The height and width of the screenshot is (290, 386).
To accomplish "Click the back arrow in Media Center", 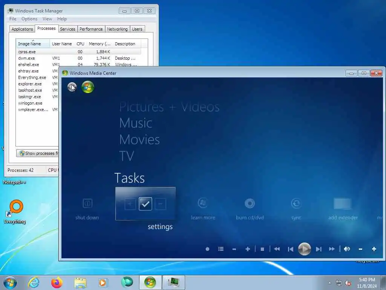I will (x=72, y=87).
